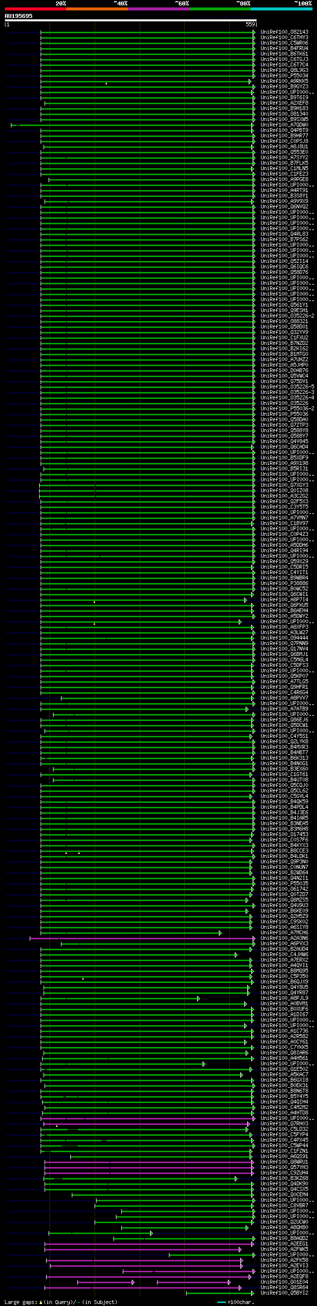Image resolution: width=317 pixels, height=1306 pixels.
Task: Select label UniRef100_Q1E502
Action: coord(285,1070)
